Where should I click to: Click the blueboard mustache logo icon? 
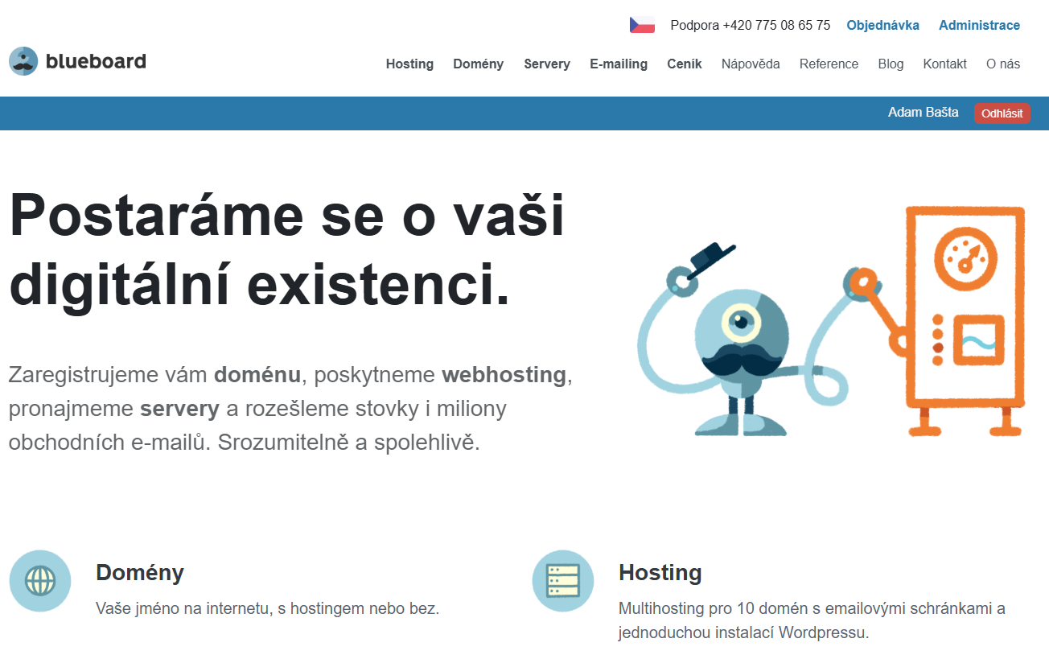point(23,61)
